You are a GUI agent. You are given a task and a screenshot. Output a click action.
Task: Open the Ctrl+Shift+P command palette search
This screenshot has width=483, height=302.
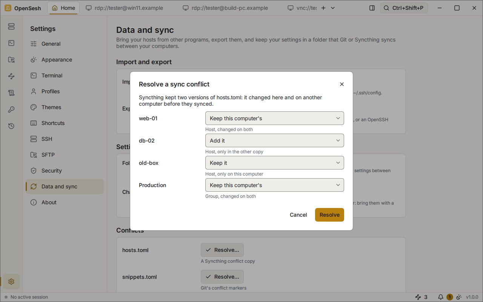tap(404, 8)
